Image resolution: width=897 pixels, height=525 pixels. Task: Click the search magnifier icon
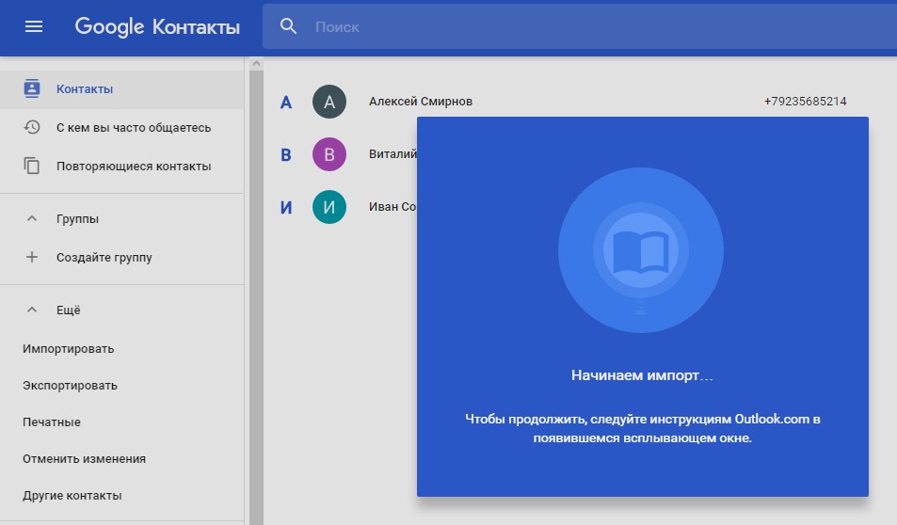(289, 26)
